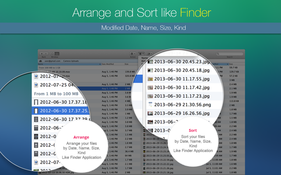The image size is (281, 175).
Task: Click in the Search field
Action: pyautogui.click(x=229, y=54)
